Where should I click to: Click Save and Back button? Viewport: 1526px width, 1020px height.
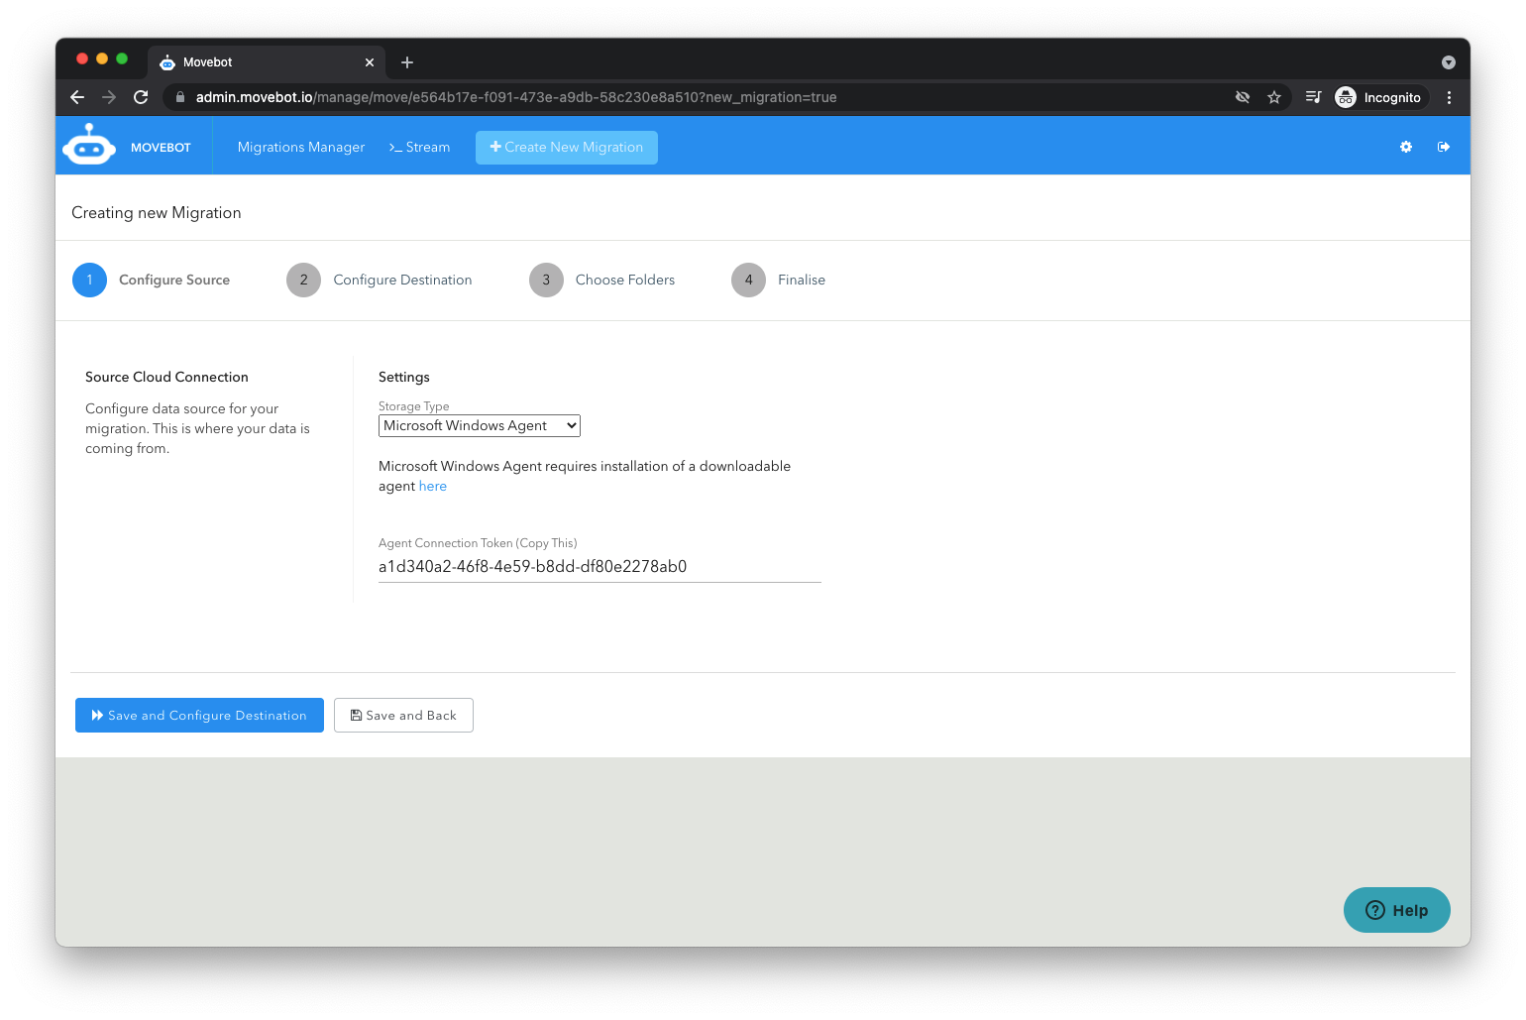(x=403, y=715)
